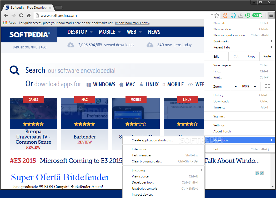The image size is (276, 198).
Task: Click the search magnifier icon
Action: (x=14, y=71)
